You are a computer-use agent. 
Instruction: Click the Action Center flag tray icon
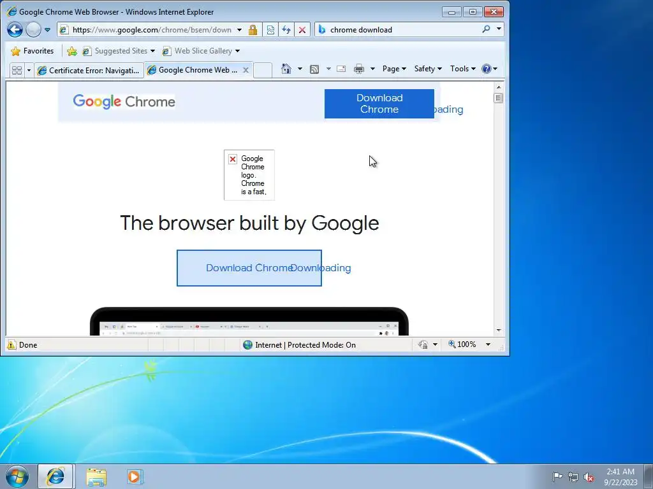(x=557, y=476)
